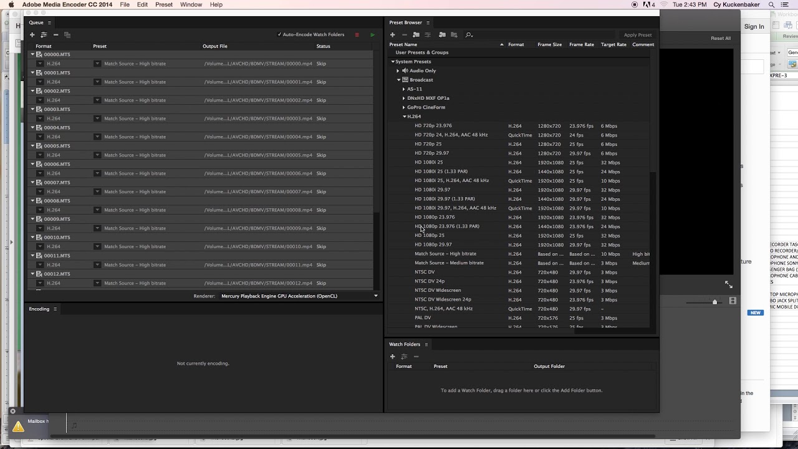Adjust zoom slider in background window
Image resolution: width=798 pixels, height=449 pixels.
[x=714, y=302]
